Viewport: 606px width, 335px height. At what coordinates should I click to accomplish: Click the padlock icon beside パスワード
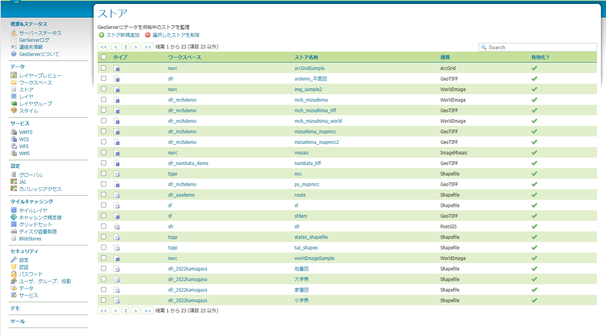(14, 274)
